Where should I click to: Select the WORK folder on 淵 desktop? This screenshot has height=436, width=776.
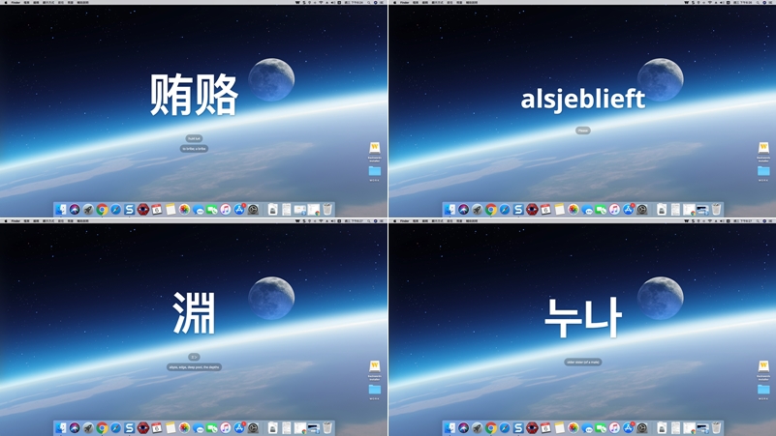375,392
